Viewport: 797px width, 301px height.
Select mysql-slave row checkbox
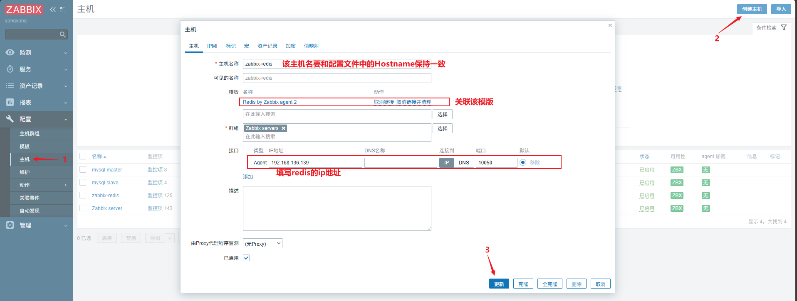83,182
